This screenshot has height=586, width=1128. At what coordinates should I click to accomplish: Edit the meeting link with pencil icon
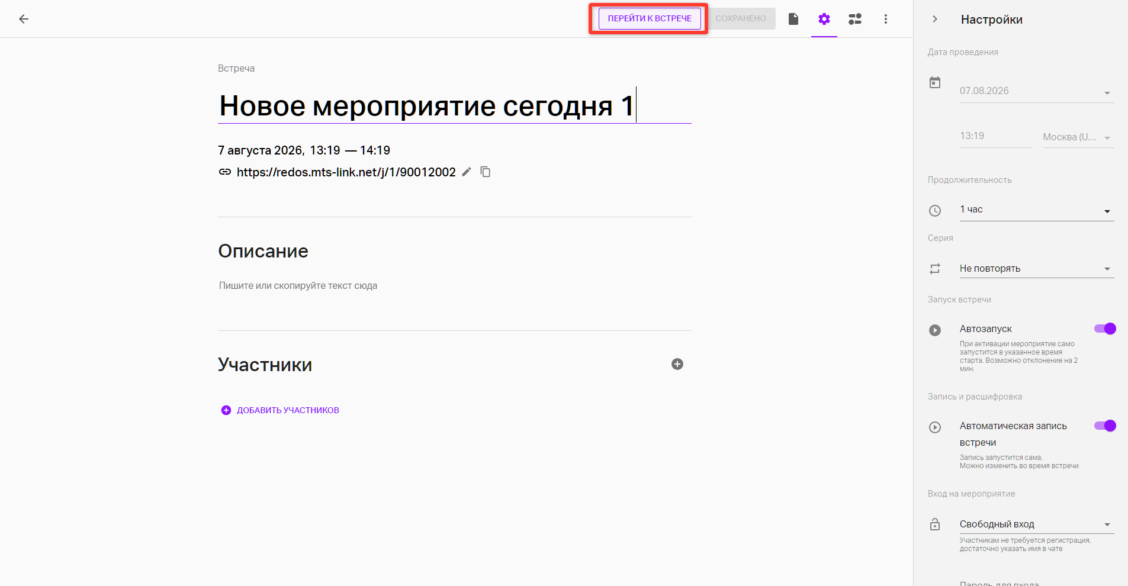(x=467, y=172)
